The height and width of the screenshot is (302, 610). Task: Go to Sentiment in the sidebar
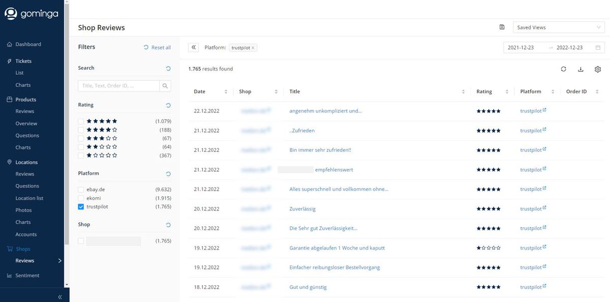27,276
